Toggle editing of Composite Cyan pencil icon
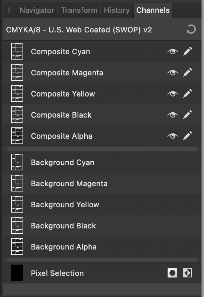The height and width of the screenshot is (297, 204). (187, 51)
